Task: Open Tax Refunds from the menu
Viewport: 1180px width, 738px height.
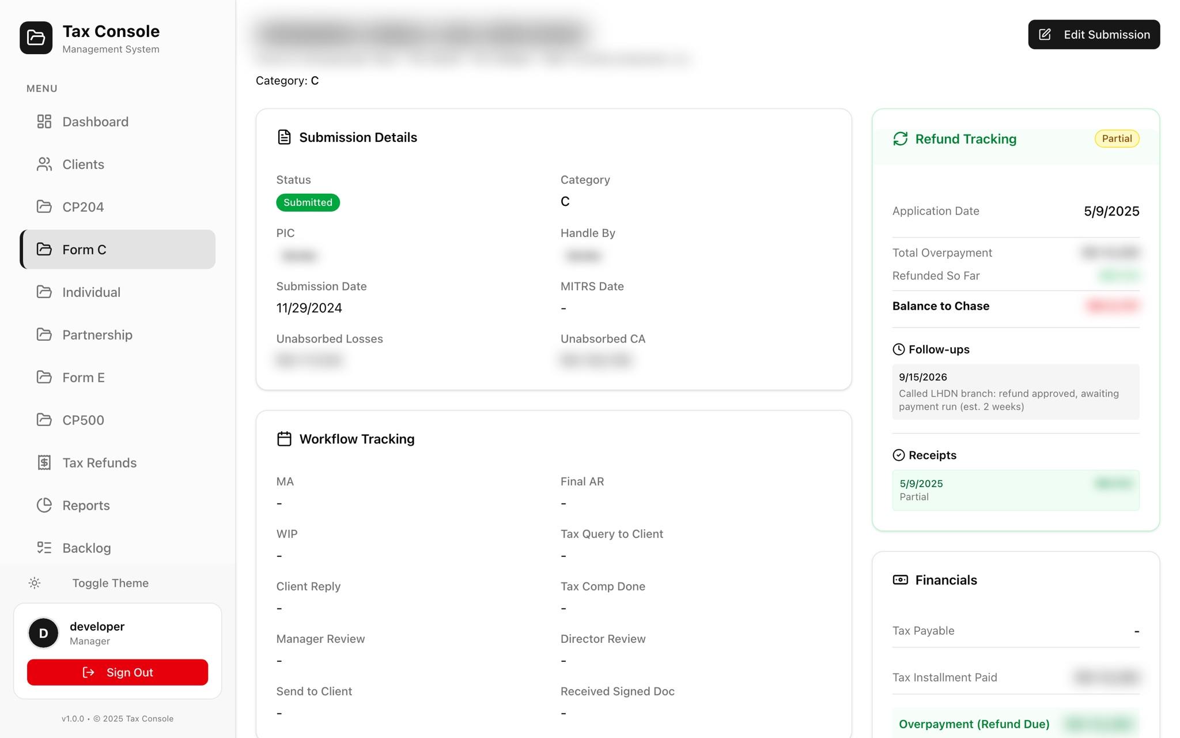Action: 118,463
